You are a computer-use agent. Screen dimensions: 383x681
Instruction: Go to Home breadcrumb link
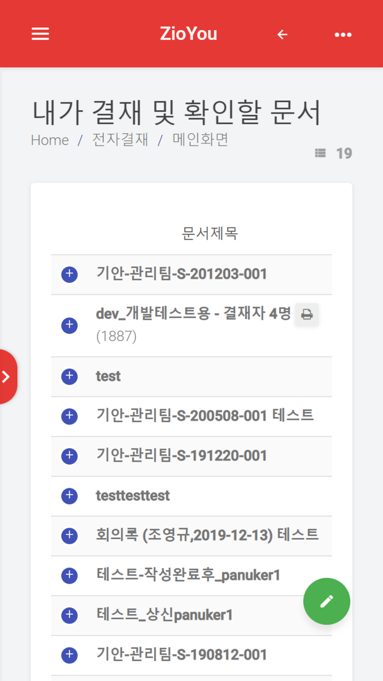(50, 140)
